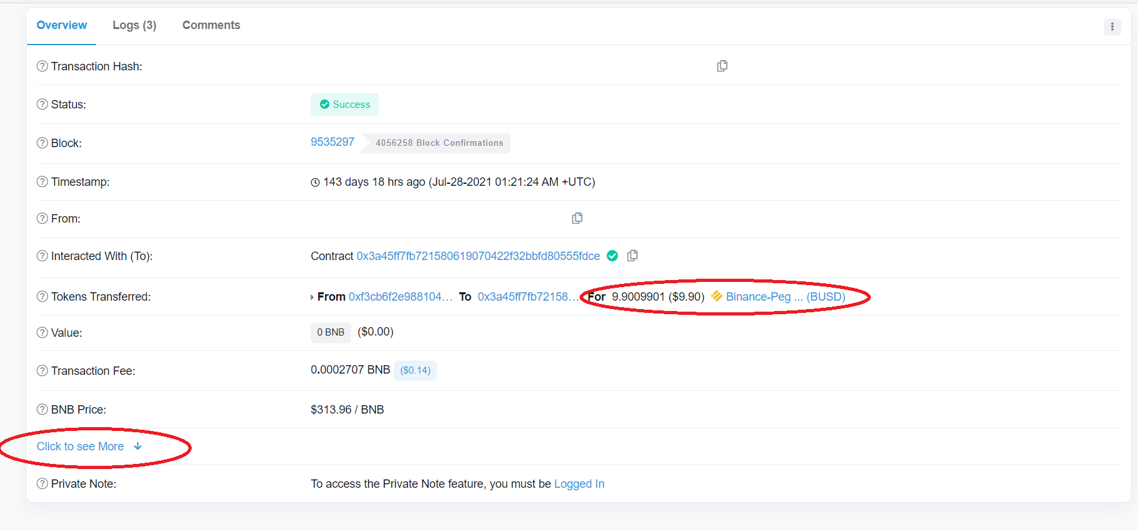Screen dimensions: 1138x531
Task: Click Tokens Transferred help icon
Action: 42,296
